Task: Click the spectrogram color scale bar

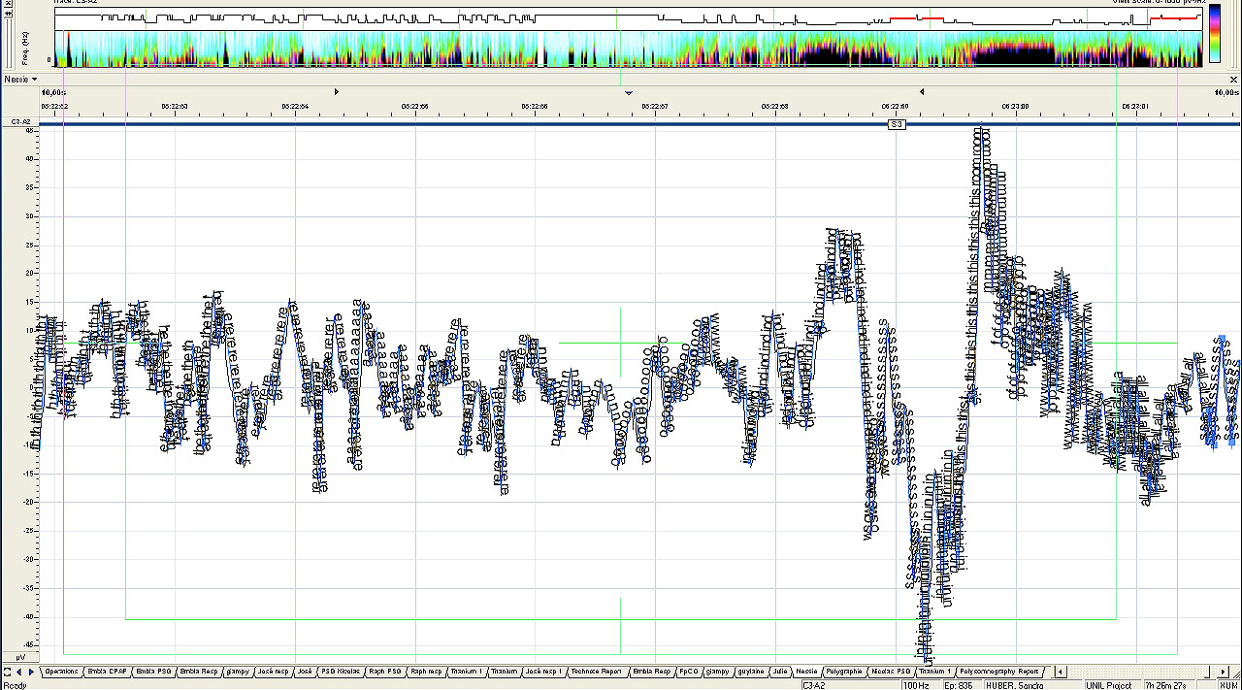Action: [x=1215, y=34]
